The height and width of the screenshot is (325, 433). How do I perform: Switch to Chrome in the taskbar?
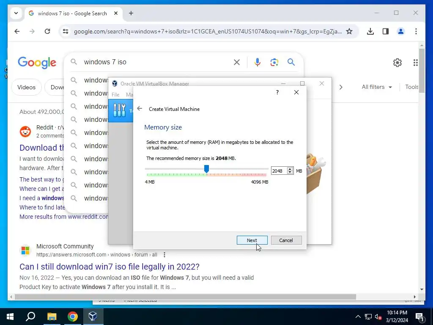click(x=73, y=317)
